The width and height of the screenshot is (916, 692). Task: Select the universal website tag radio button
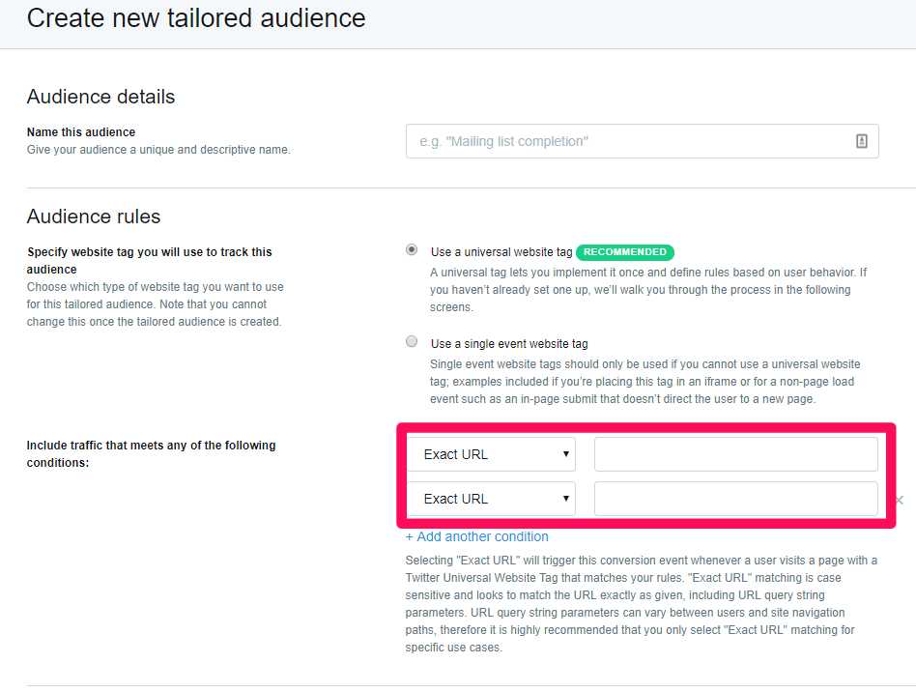coord(412,249)
